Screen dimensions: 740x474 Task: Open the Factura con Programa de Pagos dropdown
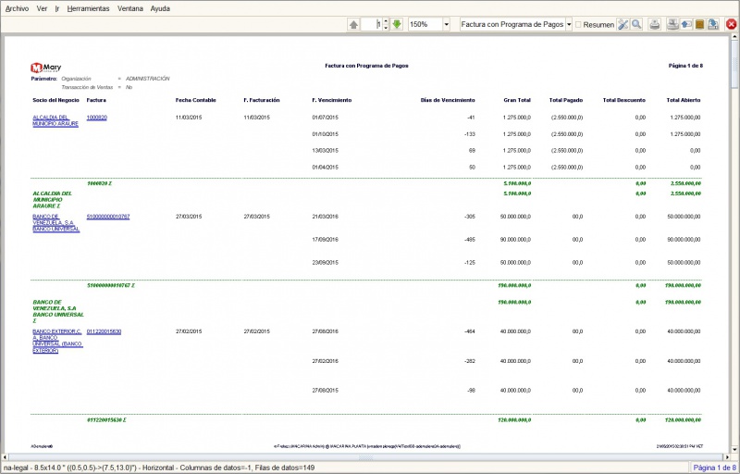tap(569, 25)
